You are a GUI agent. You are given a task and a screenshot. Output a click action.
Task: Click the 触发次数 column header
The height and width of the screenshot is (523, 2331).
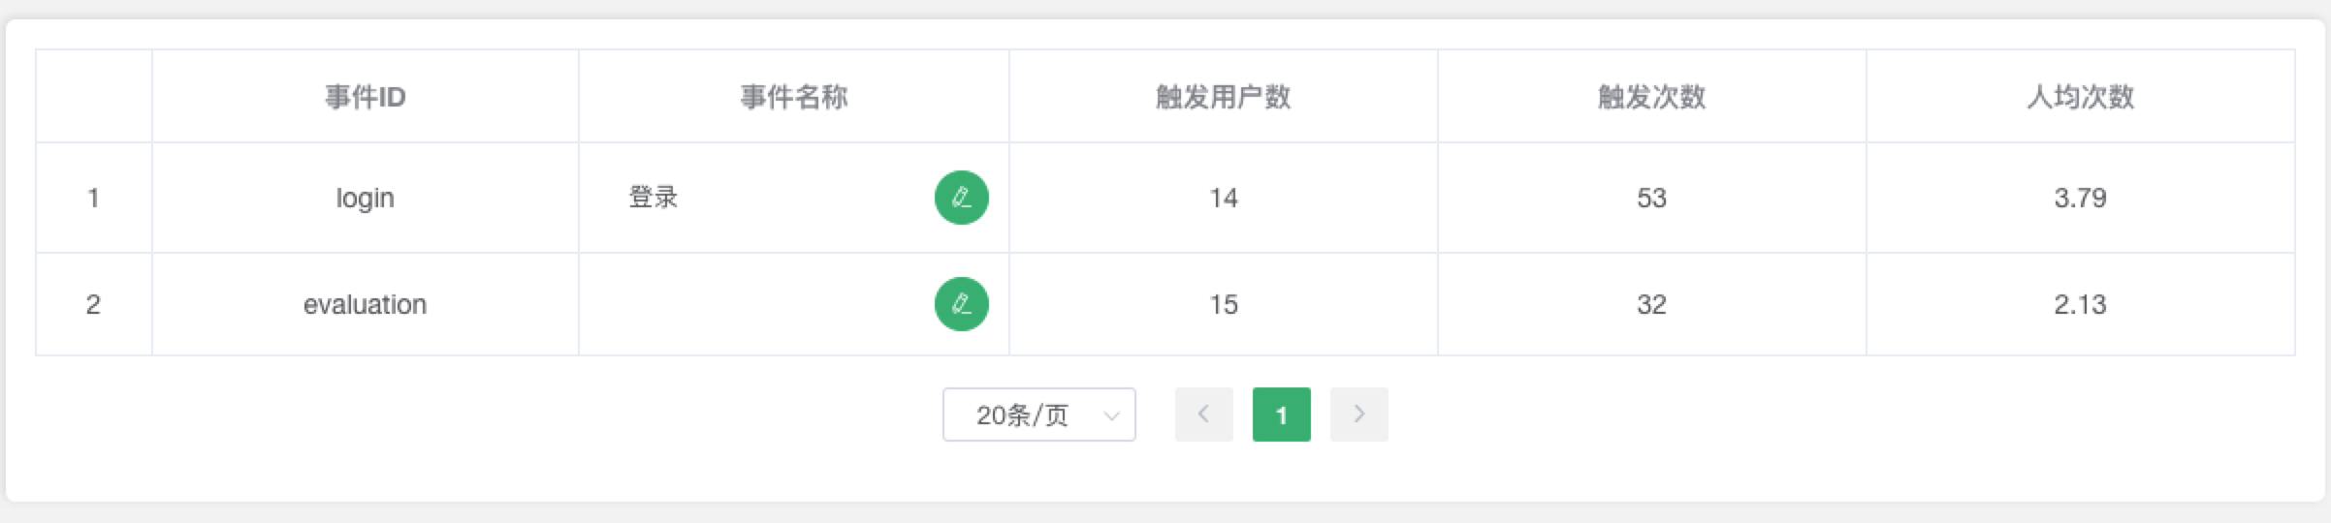point(1651,97)
